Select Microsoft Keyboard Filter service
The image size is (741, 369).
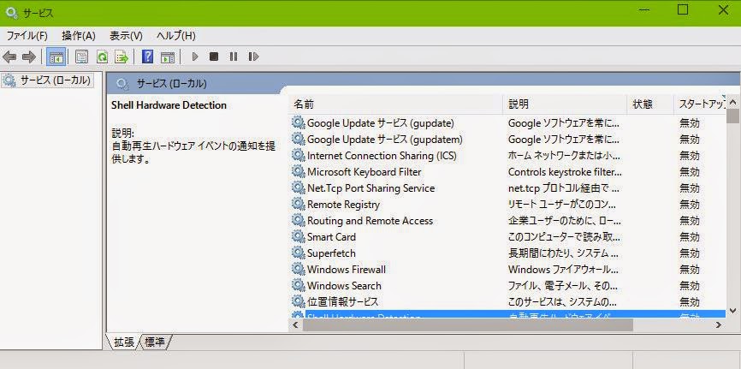508,172
